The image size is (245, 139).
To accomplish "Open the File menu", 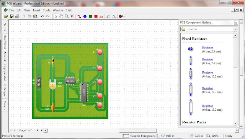I will pos(11,10).
